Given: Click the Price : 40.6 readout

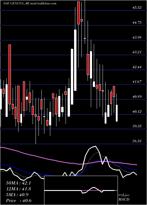Looking at the screenshot, I should (19, 201).
